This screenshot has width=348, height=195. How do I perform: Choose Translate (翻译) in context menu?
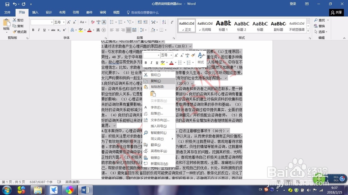pos(159,145)
